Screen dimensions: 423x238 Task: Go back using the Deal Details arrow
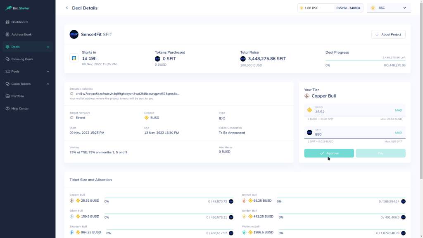(x=67, y=8)
